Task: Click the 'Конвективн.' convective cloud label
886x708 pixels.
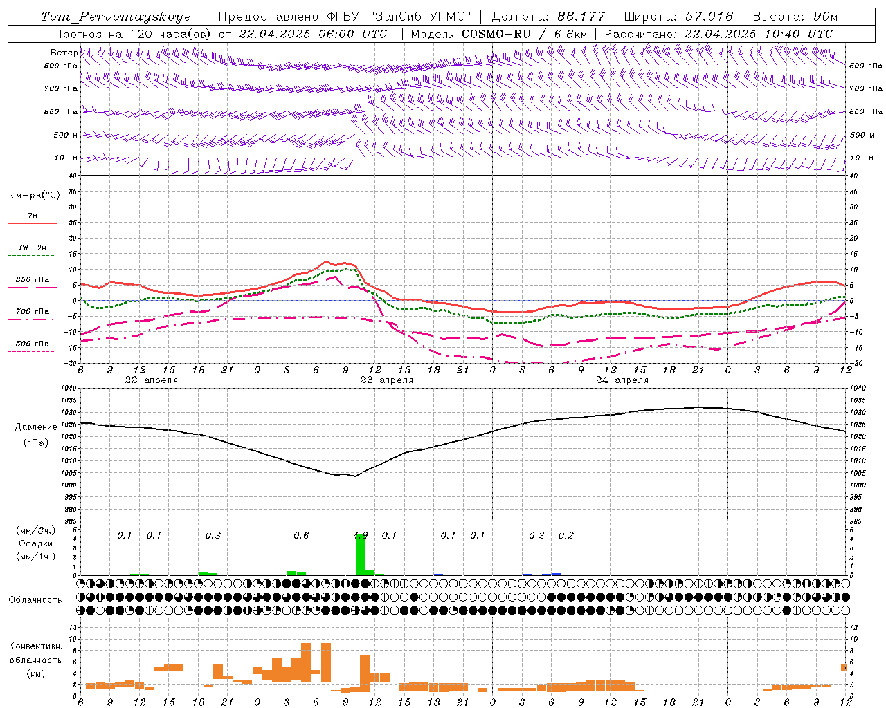Action: tap(35, 646)
